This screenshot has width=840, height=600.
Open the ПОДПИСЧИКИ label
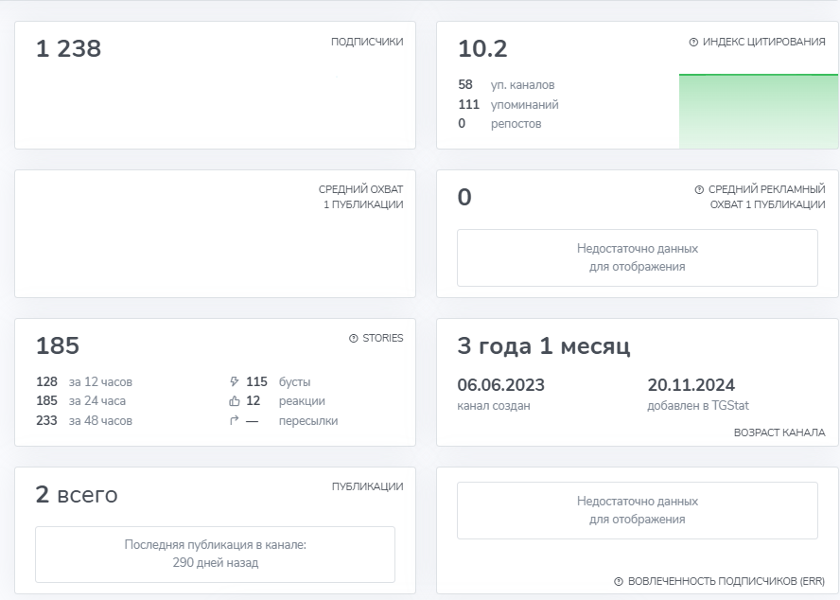[367, 42]
